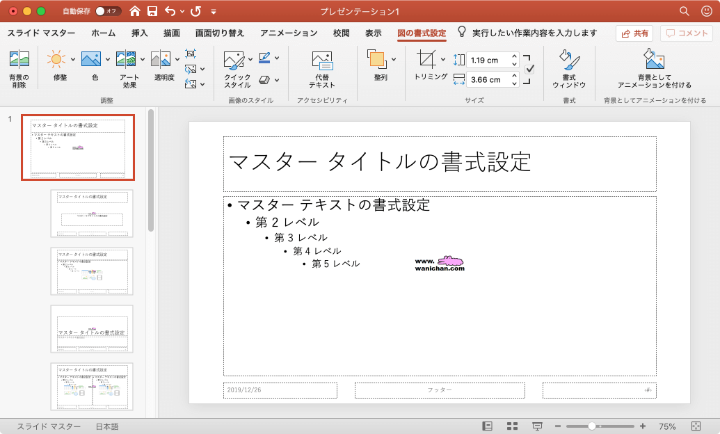720x434 pixels.
Task: Click the save icon in title bar
Action: [152, 11]
